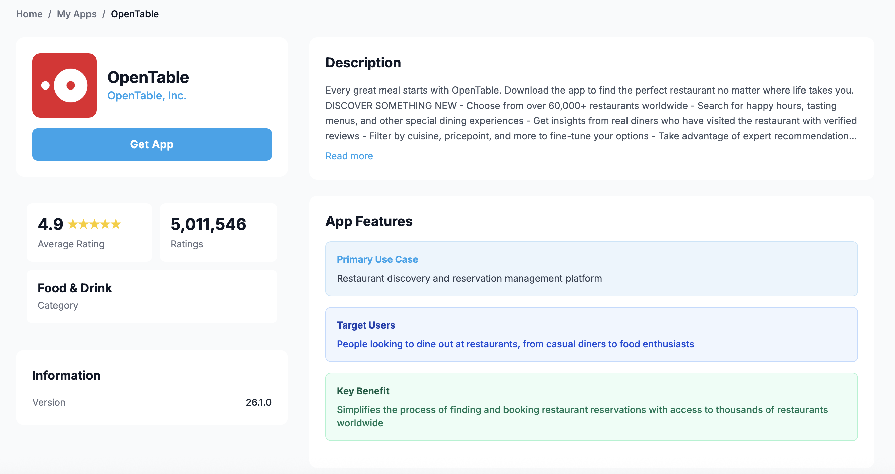Viewport: 895px width, 474px height.
Task: Click the Get App button
Action: [152, 144]
